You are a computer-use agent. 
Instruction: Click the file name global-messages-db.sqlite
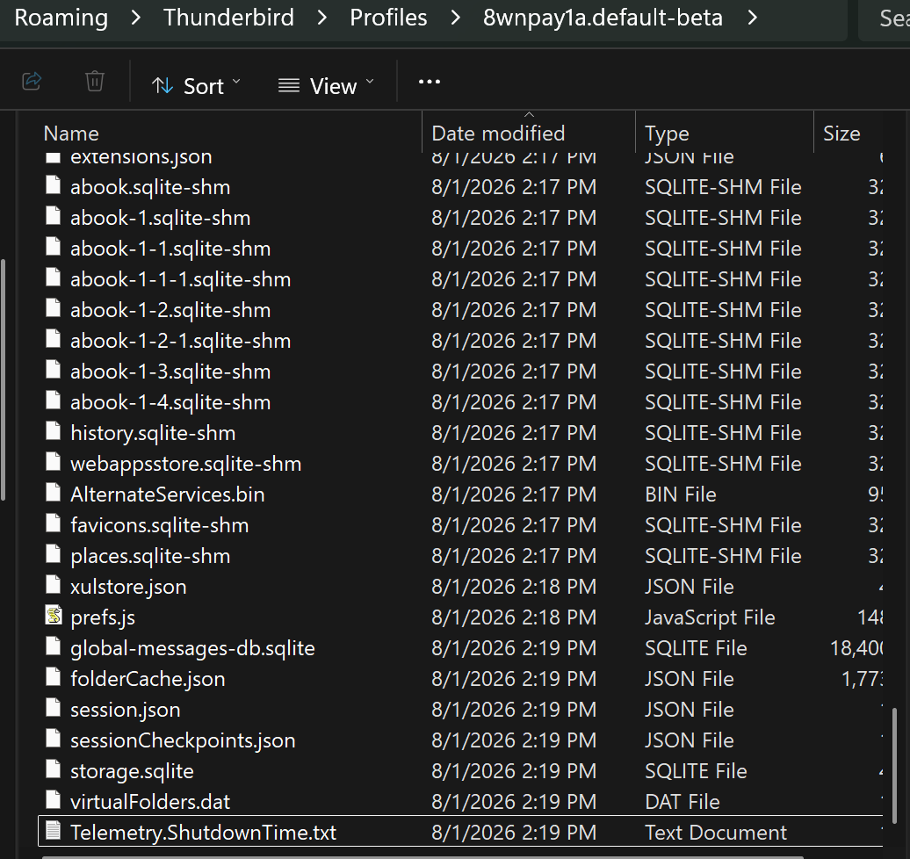192,648
